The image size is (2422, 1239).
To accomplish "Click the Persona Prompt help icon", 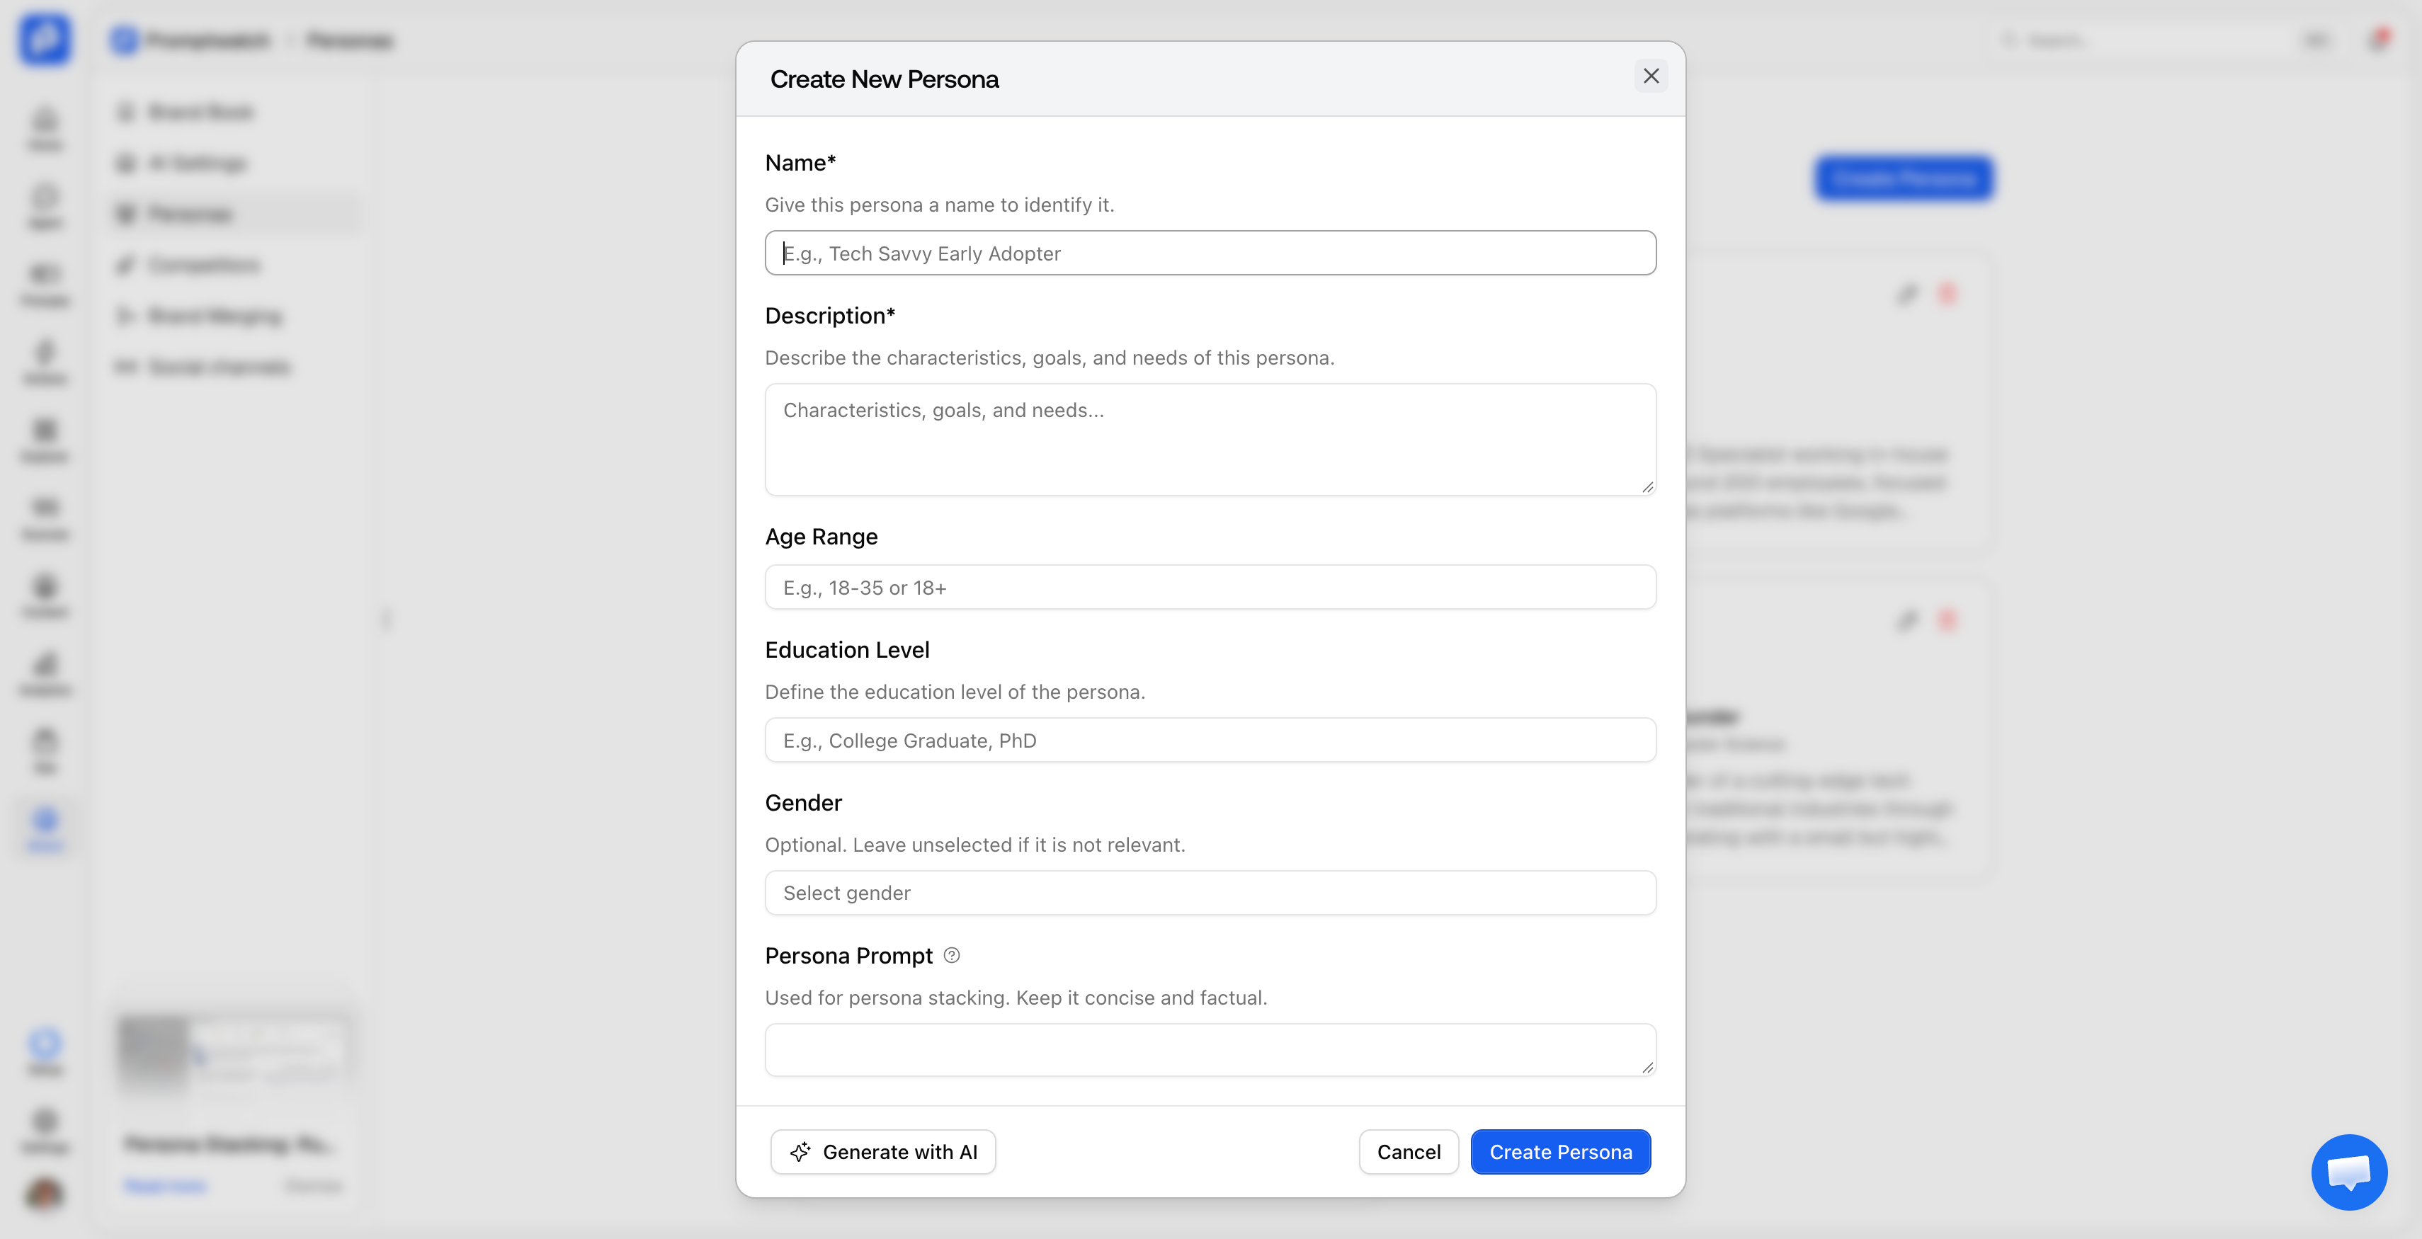I will 952,955.
